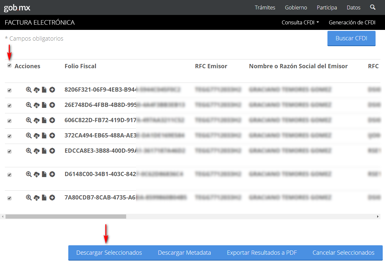The height and width of the screenshot is (269, 385).
Task: Toggle the select-all checkbox beside Acciones
Action: (x=9, y=66)
